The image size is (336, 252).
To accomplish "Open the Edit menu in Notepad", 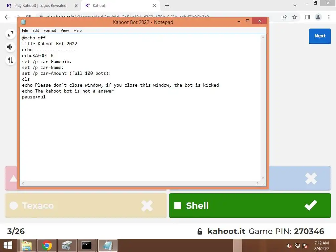I will [35, 31].
